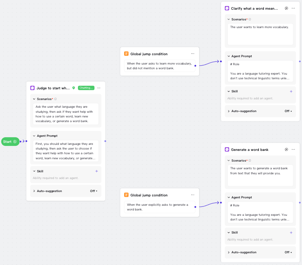Collapse Scenarios section in Judge to start node
The height and width of the screenshot is (265, 302).
pyautogui.click(x=34, y=99)
